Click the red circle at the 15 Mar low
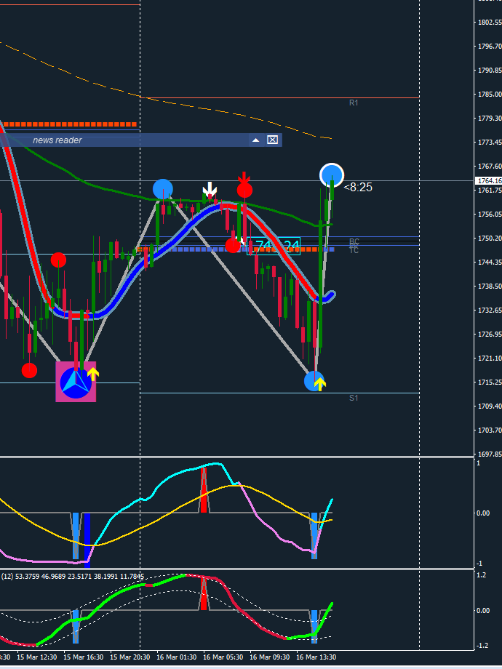This screenshot has width=502, height=669. (29, 370)
